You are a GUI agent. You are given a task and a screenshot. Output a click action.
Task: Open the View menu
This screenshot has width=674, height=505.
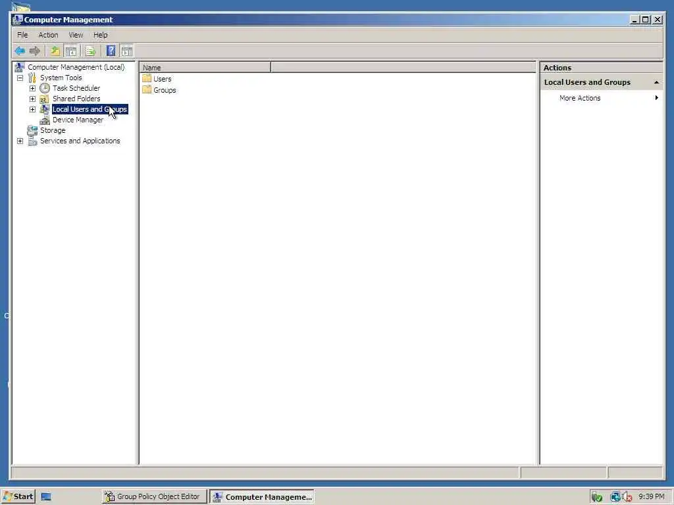[x=76, y=35]
